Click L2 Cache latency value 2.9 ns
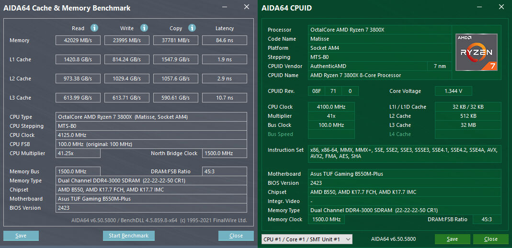 [x=225, y=79]
